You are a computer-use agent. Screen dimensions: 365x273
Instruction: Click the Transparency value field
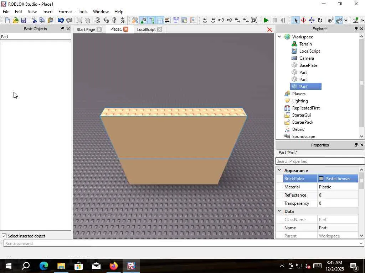pyautogui.click(x=338, y=203)
